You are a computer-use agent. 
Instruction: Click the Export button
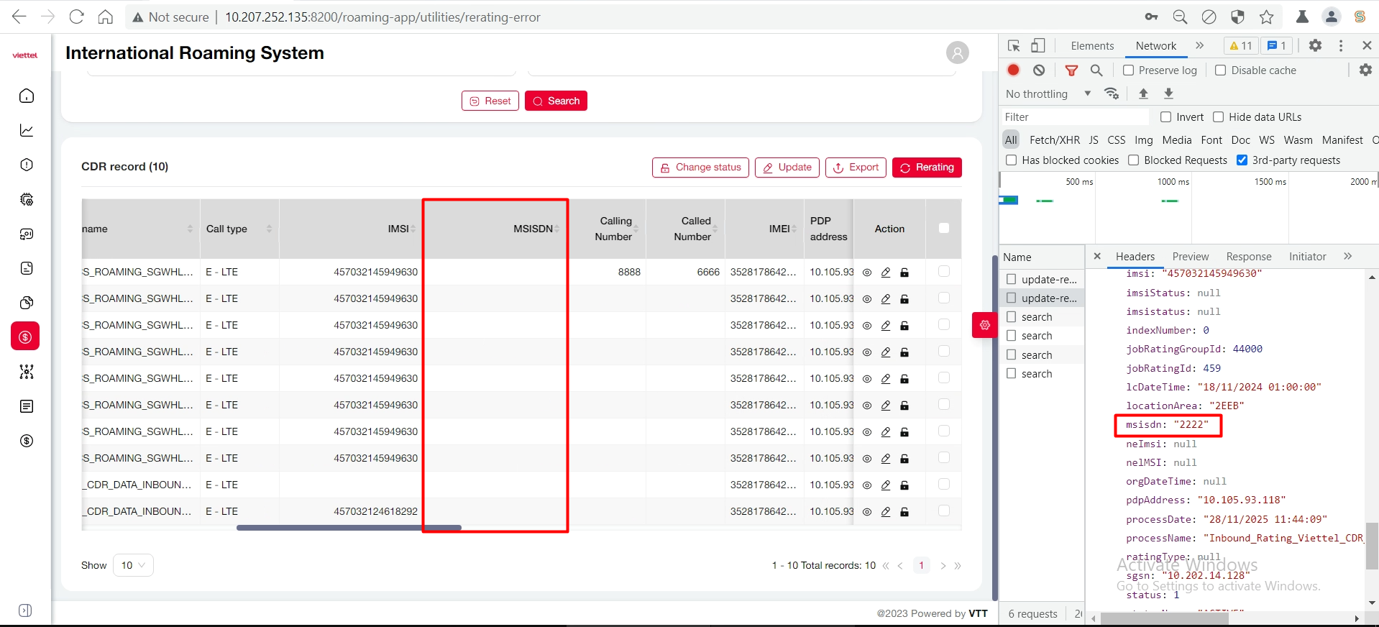(856, 168)
